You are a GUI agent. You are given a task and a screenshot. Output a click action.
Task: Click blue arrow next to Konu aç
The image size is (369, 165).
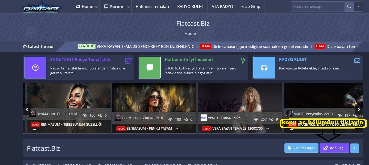[354, 148]
